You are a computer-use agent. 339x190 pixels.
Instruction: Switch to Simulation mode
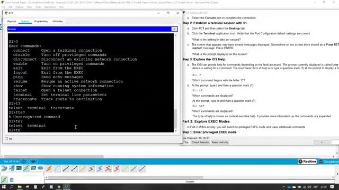pos(328,161)
